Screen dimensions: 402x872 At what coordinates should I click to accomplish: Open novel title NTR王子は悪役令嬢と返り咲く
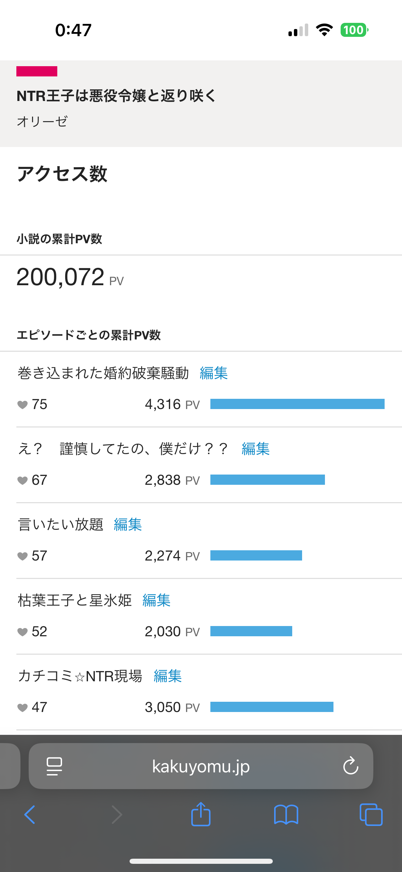(x=116, y=96)
